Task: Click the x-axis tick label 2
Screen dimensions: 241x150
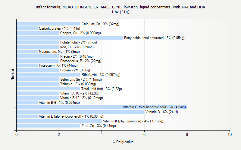Action: coord(59,134)
